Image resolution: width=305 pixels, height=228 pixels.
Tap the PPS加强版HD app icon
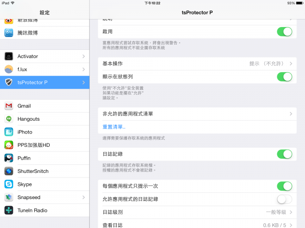9,145
